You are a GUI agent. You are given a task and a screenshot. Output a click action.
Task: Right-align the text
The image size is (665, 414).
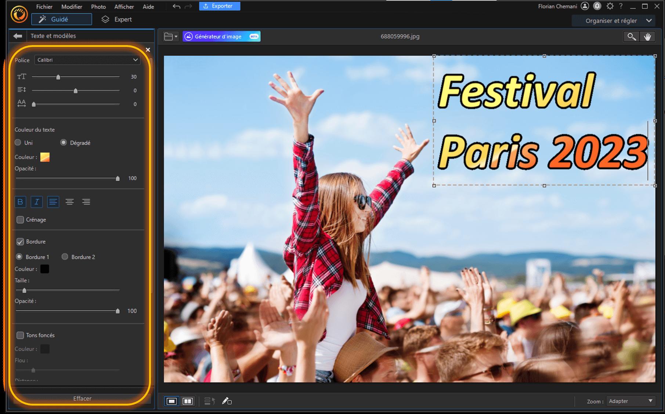(86, 202)
